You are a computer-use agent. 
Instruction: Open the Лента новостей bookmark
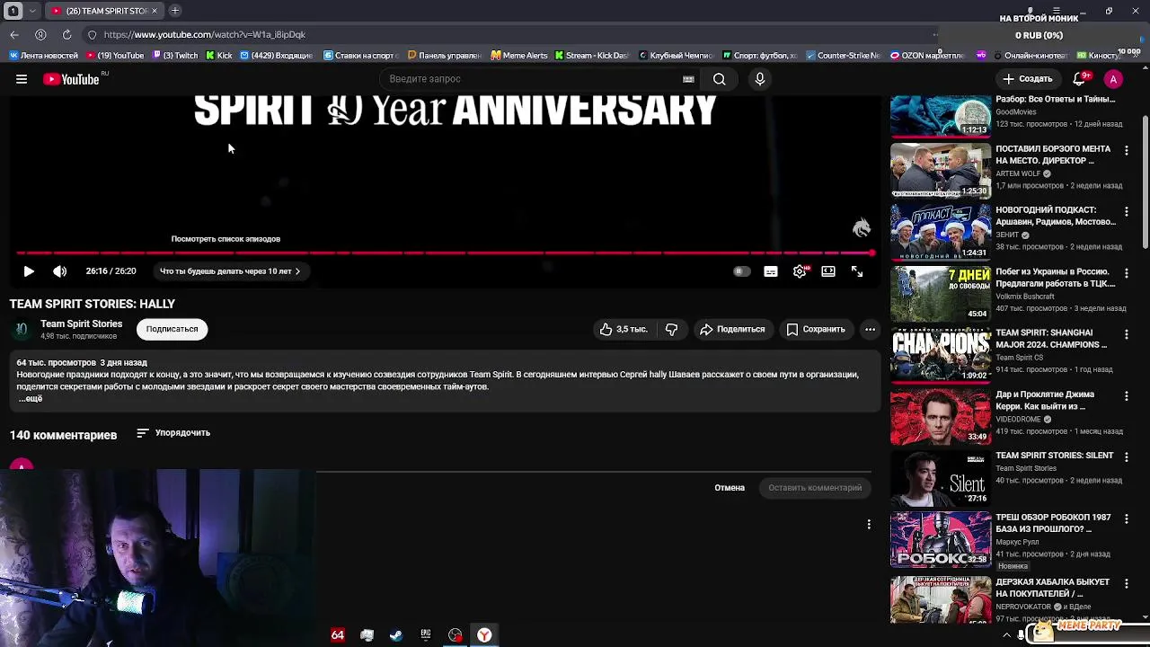click(x=43, y=56)
